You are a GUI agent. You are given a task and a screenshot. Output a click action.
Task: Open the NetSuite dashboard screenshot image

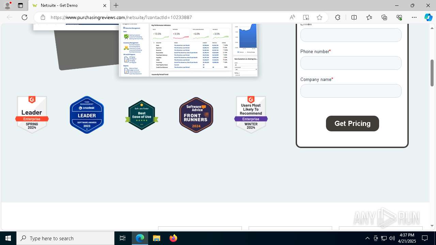coord(188,50)
